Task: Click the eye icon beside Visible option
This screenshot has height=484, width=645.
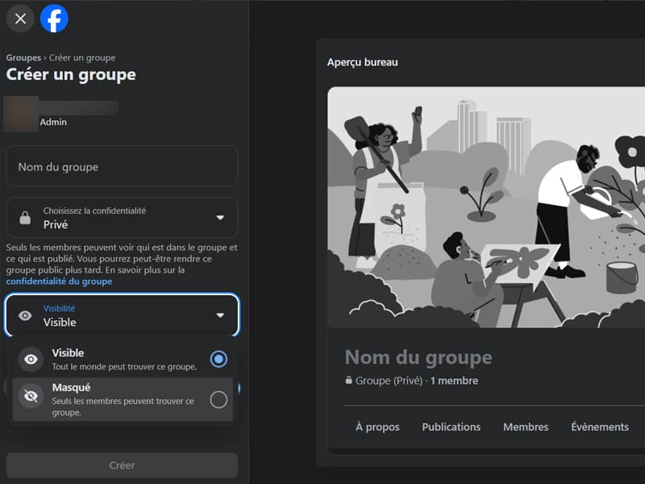Action: tap(31, 359)
